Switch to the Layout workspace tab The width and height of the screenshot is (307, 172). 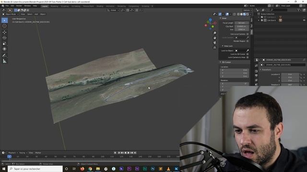[x=45, y=6]
